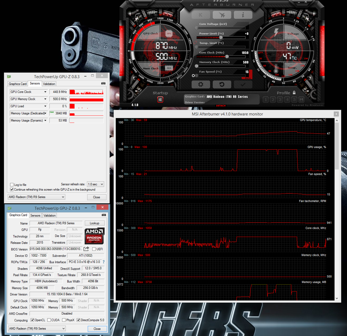Apply settings with the checkmark button
347x336 pixels.
point(243,84)
